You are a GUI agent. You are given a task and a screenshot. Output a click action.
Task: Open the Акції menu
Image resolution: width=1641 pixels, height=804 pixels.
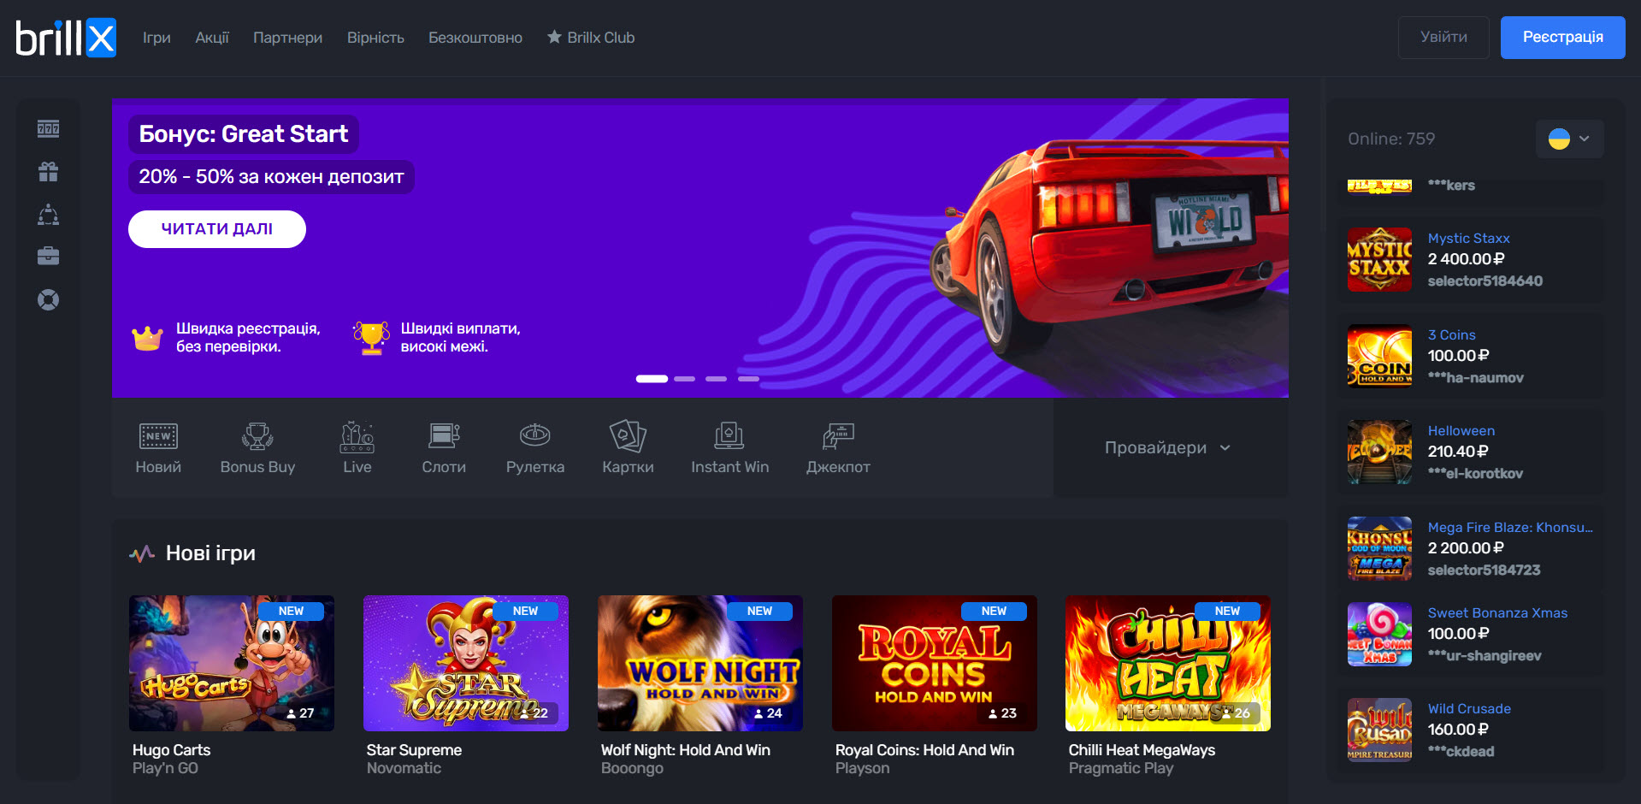[212, 38]
